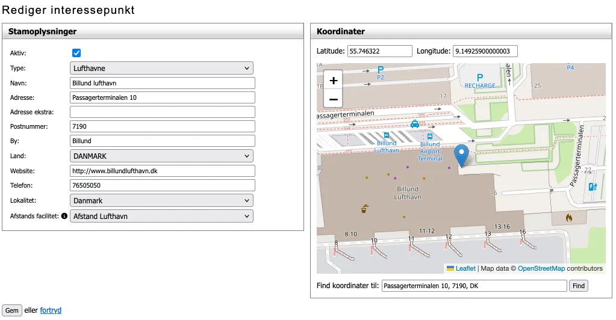Click the map zoom in plus button

[x=334, y=80]
